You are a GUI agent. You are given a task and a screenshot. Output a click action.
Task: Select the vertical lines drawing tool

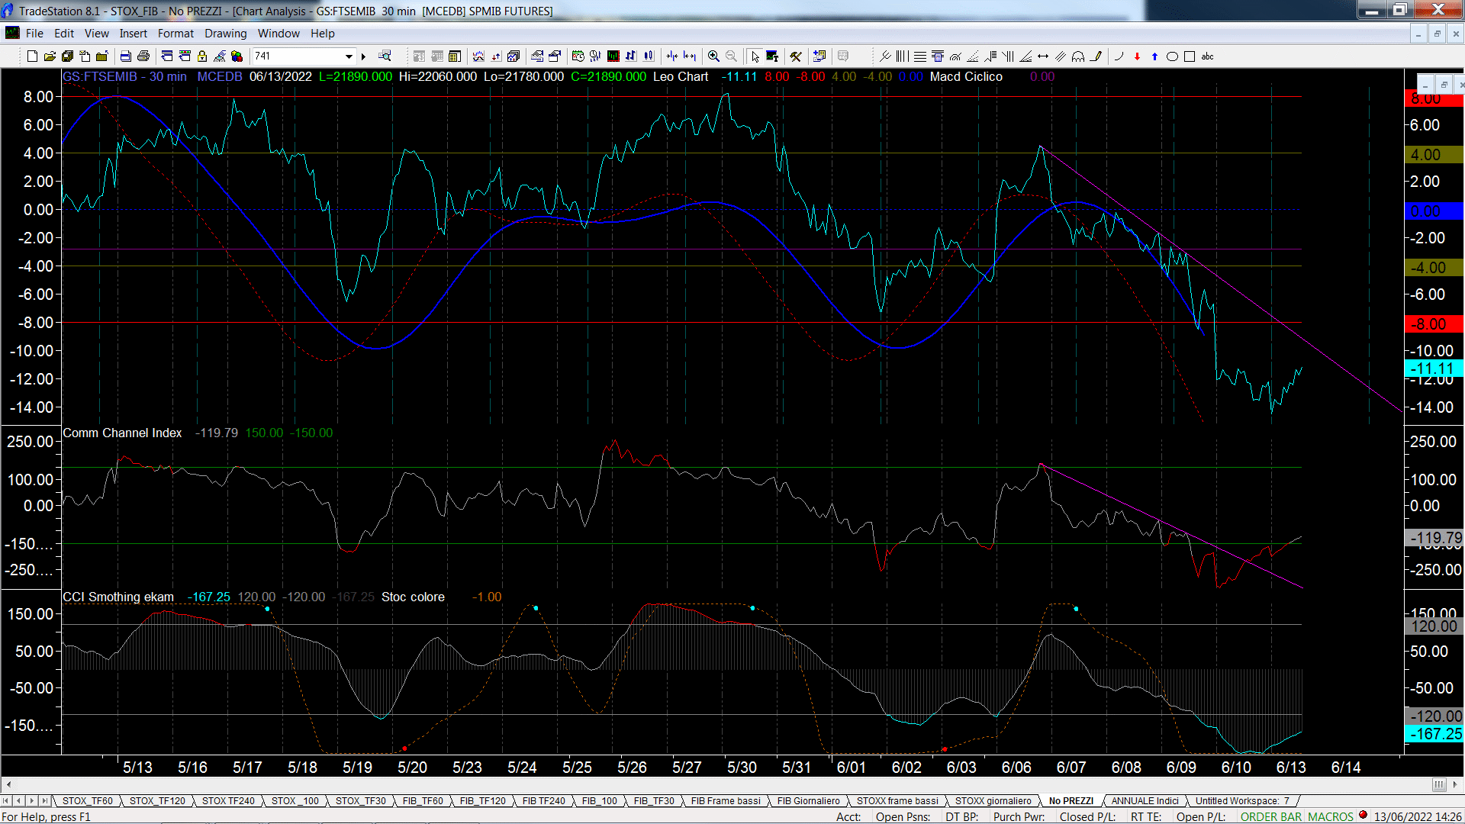tap(902, 56)
